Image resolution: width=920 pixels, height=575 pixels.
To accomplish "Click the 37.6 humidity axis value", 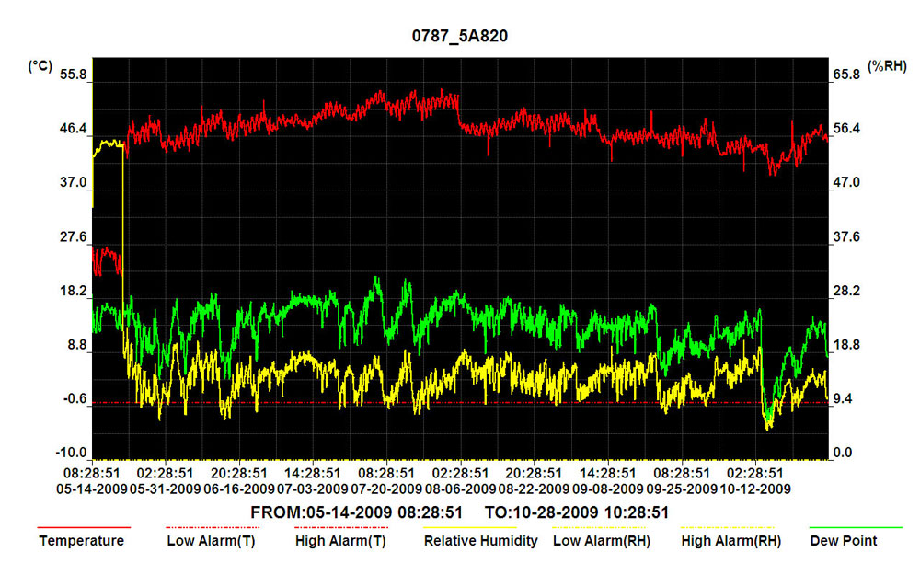I will 846,237.
